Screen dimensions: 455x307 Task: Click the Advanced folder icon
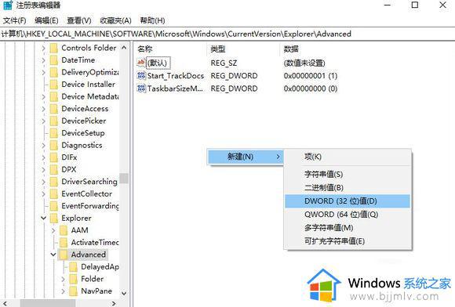[64, 255]
